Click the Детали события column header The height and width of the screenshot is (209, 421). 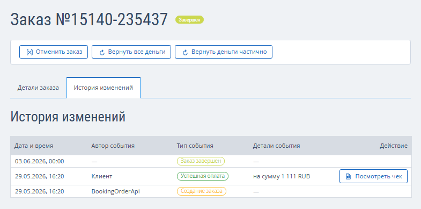[276, 146]
